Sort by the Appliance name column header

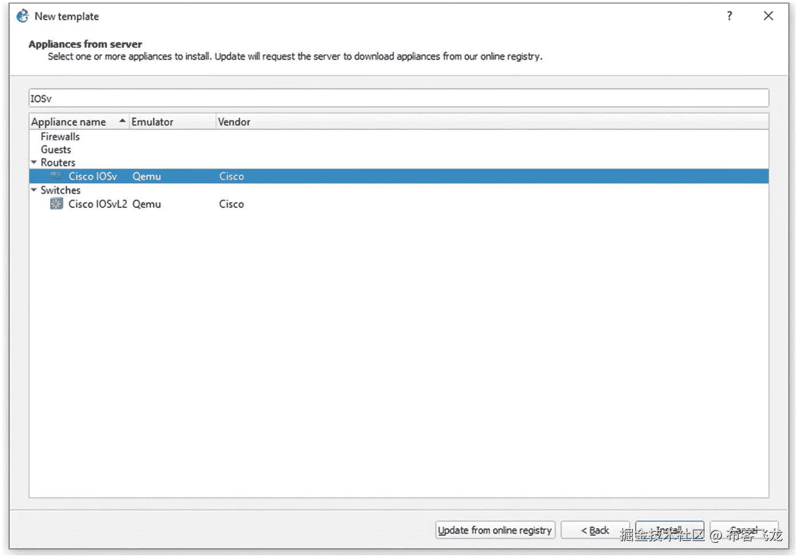[x=79, y=122]
